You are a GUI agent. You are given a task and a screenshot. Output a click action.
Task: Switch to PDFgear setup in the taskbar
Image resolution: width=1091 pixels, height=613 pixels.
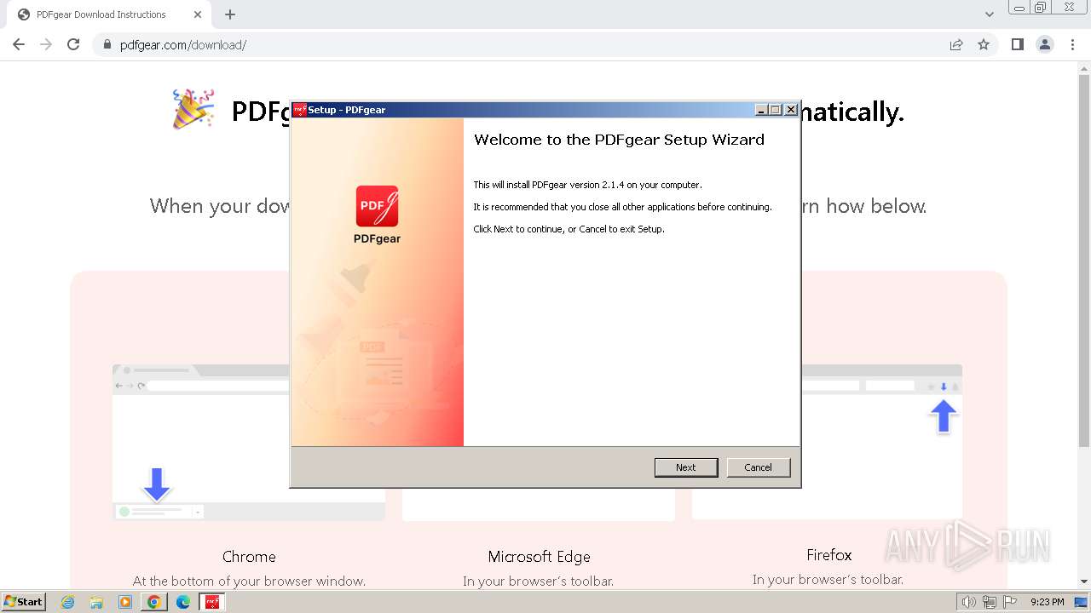211,602
